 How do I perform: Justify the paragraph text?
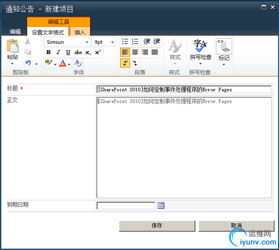pyautogui.click(x=155, y=52)
